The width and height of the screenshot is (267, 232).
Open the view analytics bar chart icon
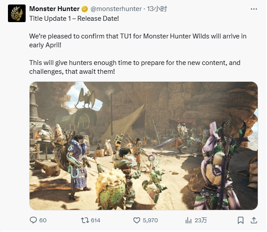click(x=188, y=220)
